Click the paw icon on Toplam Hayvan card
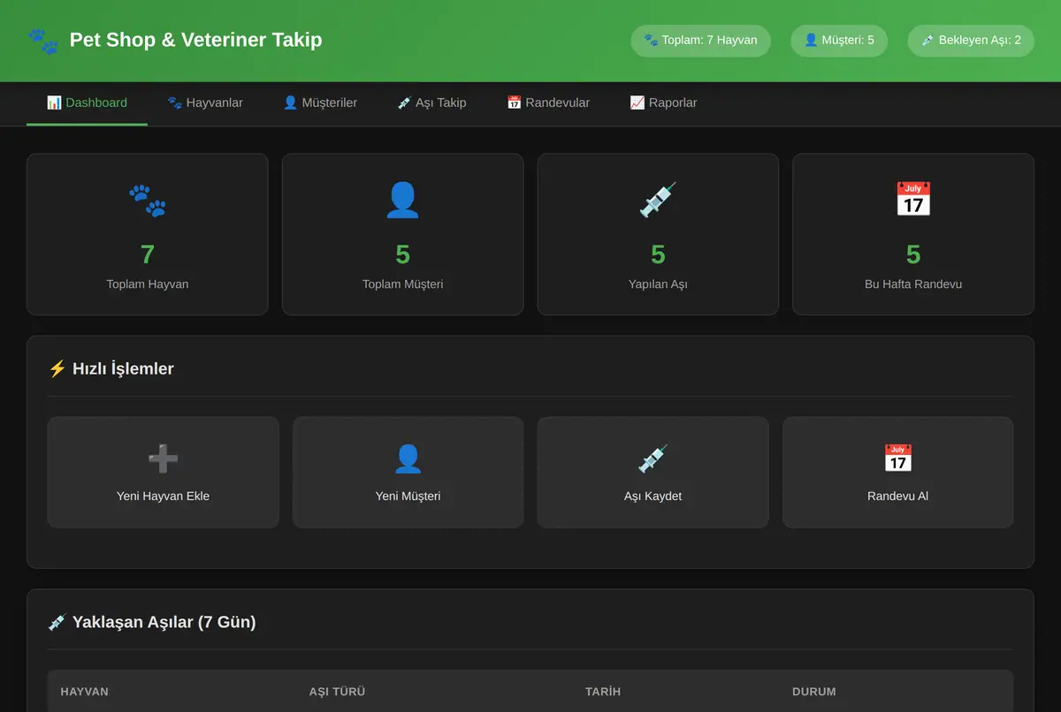The height and width of the screenshot is (712, 1061). coord(148,201)
